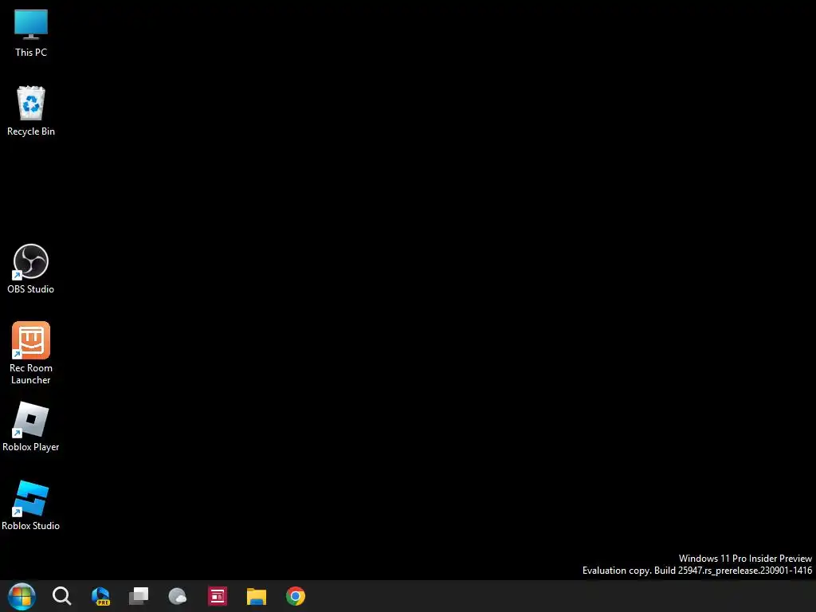816x612 pixels.
Task: Click the "OBS Studio" label text
Action: click(31, 289)
